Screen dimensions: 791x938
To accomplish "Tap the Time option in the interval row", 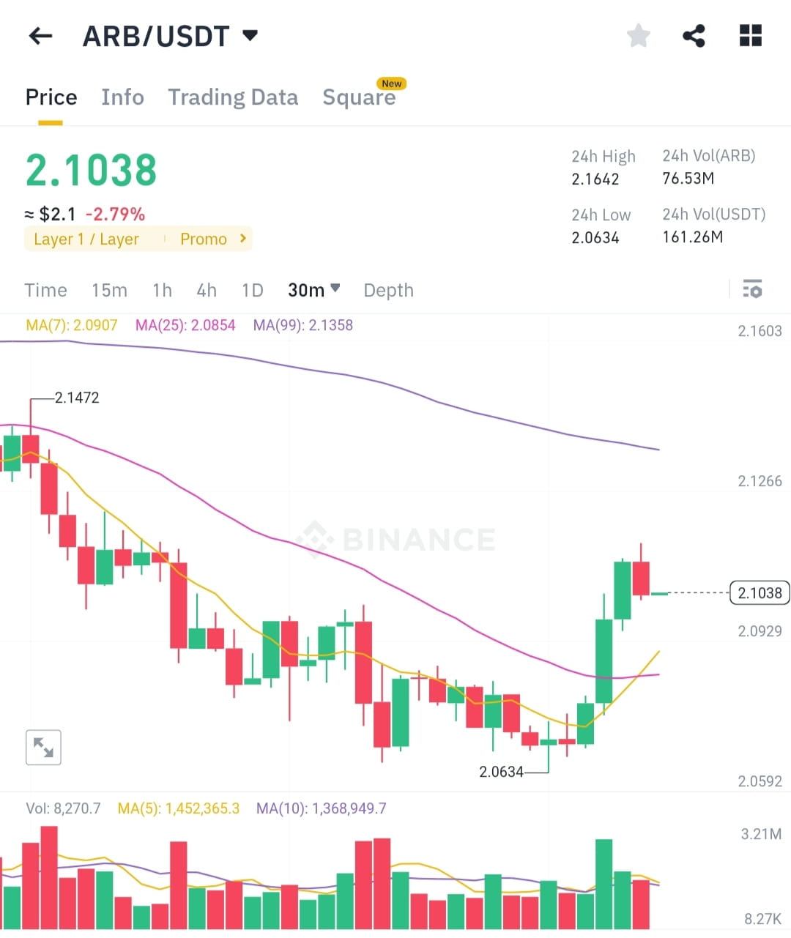I will click(x=45, y=290).
